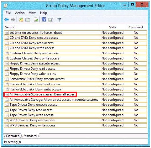Sort by the State column header
151x148 pixels.
pos(112,27)
